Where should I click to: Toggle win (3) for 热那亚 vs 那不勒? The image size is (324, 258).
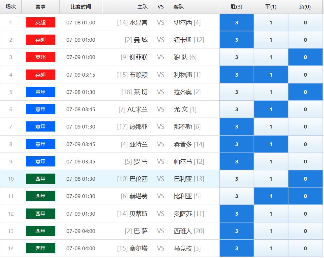[237, 127]
